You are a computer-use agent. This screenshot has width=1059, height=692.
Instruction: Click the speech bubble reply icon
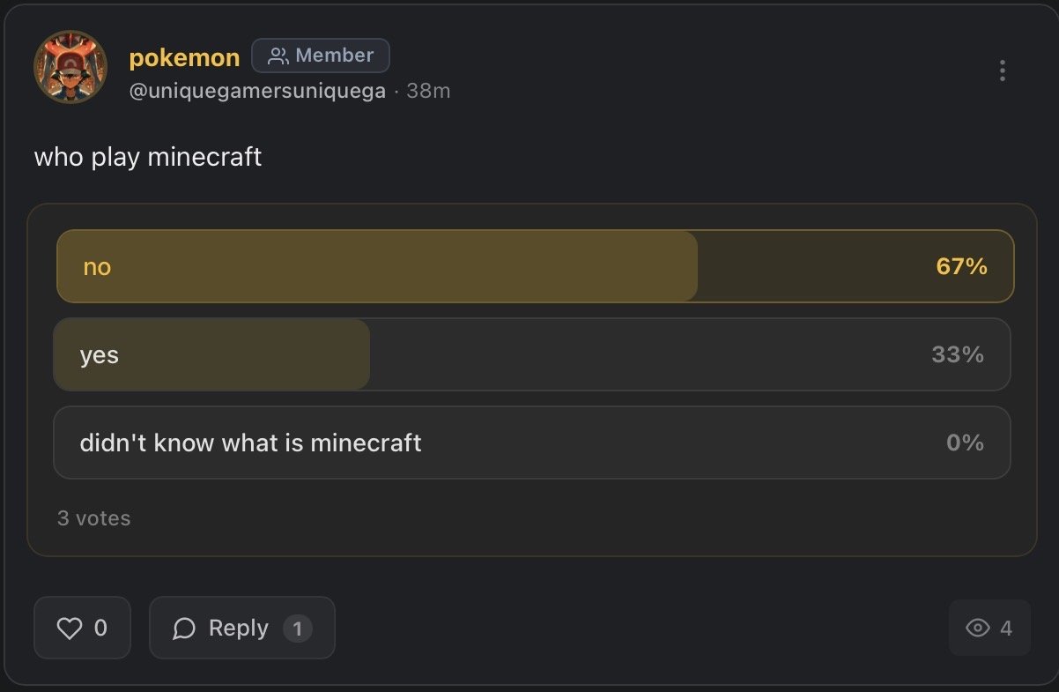[184, 628]
